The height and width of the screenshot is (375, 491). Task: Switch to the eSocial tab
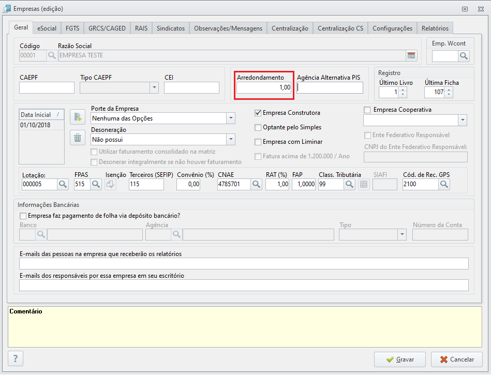coord(47,28)
